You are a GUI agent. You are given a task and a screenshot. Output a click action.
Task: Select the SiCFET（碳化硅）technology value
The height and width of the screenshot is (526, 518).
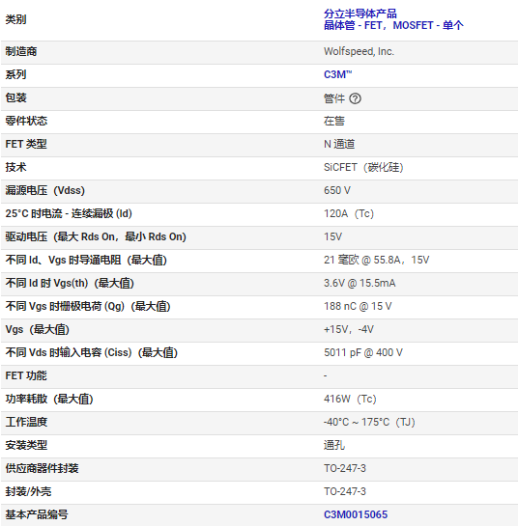click(363, 167)
